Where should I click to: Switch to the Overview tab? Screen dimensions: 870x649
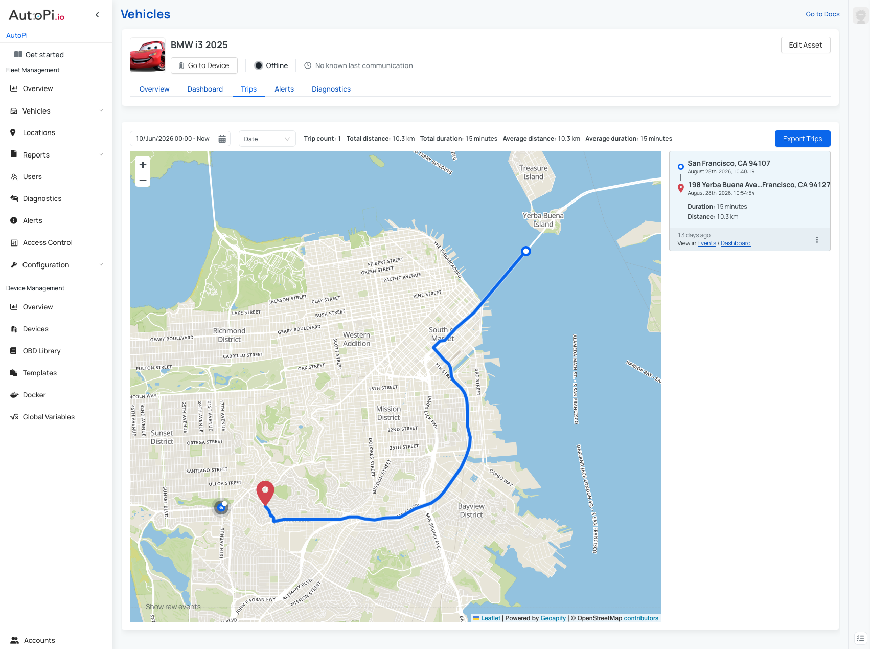[154, 89]
